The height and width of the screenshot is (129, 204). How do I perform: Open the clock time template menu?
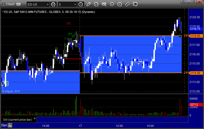click(x=81, y=4)
